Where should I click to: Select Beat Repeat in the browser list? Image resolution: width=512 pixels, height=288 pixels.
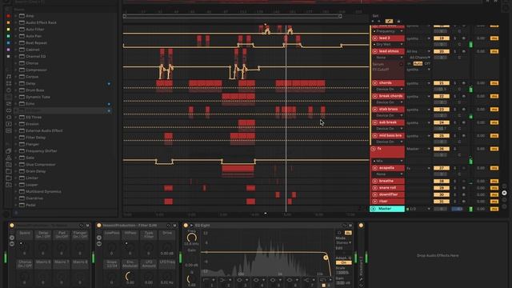36,42
